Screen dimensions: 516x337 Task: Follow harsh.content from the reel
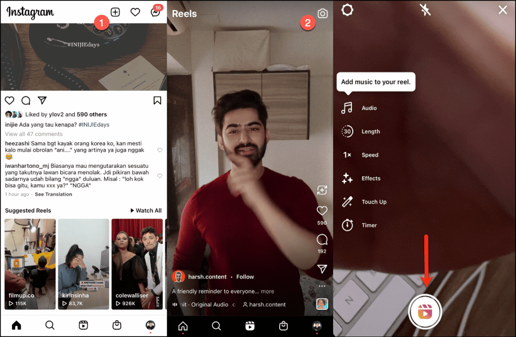pyautogui.click(x=245, y=277)
